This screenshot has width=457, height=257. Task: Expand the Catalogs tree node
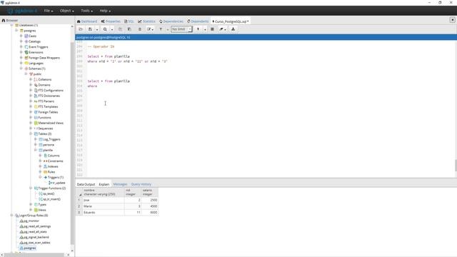pos(21,41)
